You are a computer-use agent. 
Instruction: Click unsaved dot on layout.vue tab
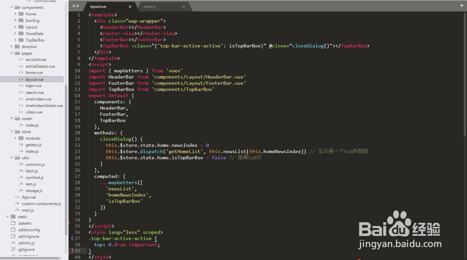point(130,7)
